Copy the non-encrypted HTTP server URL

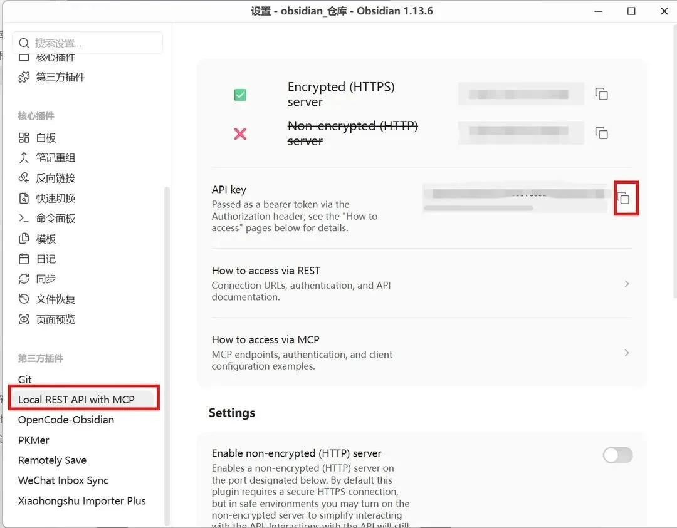point(601,132)
